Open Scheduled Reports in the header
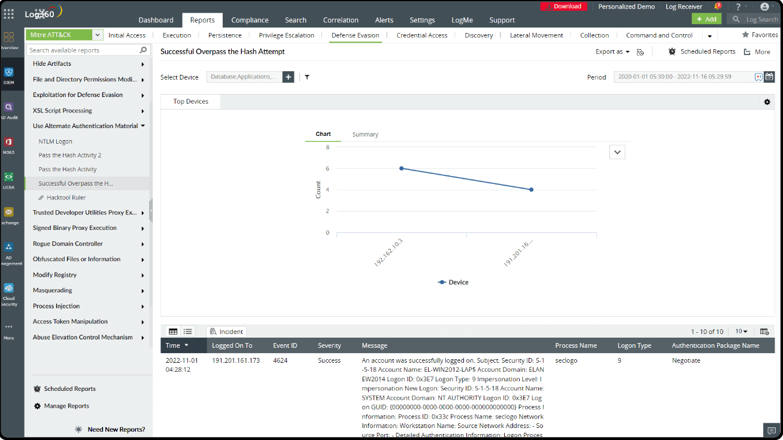 tap(702, 51)
